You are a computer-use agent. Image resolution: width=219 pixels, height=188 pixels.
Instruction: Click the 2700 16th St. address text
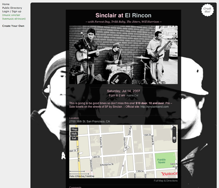coord(90,121)
